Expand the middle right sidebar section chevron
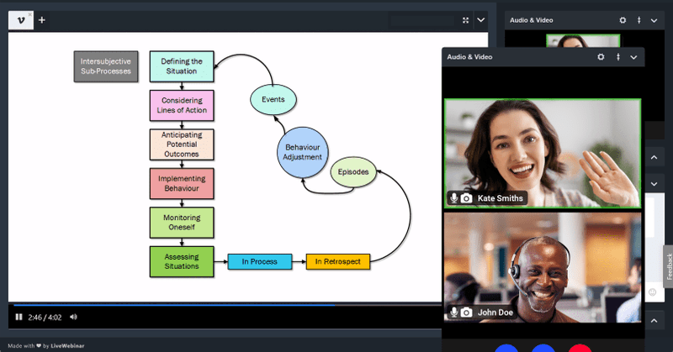 tap(654, 184)
